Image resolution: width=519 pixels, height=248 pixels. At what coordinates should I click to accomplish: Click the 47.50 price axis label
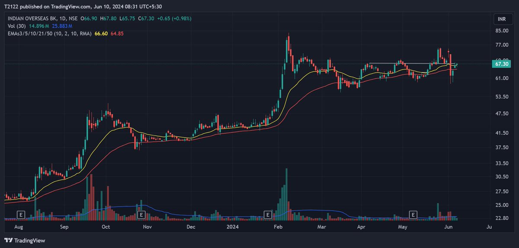coord(502,114)
